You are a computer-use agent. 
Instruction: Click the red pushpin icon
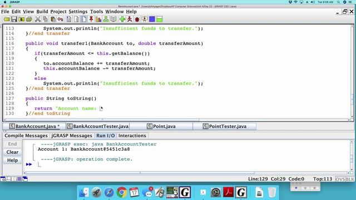pos(91,19)
